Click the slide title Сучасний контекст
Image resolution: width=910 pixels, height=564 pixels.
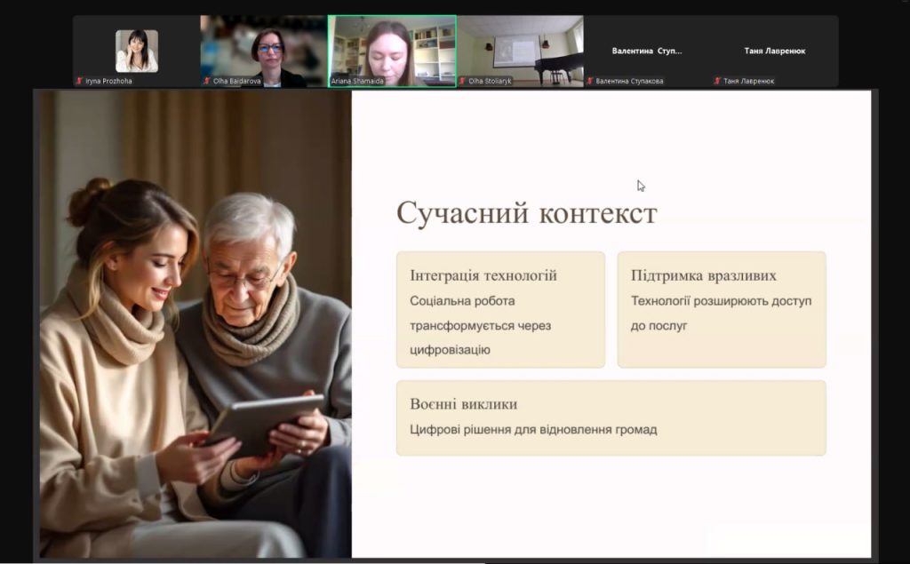(x=526, y=214)
